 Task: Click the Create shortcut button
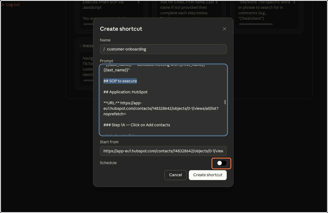point(208,175)
